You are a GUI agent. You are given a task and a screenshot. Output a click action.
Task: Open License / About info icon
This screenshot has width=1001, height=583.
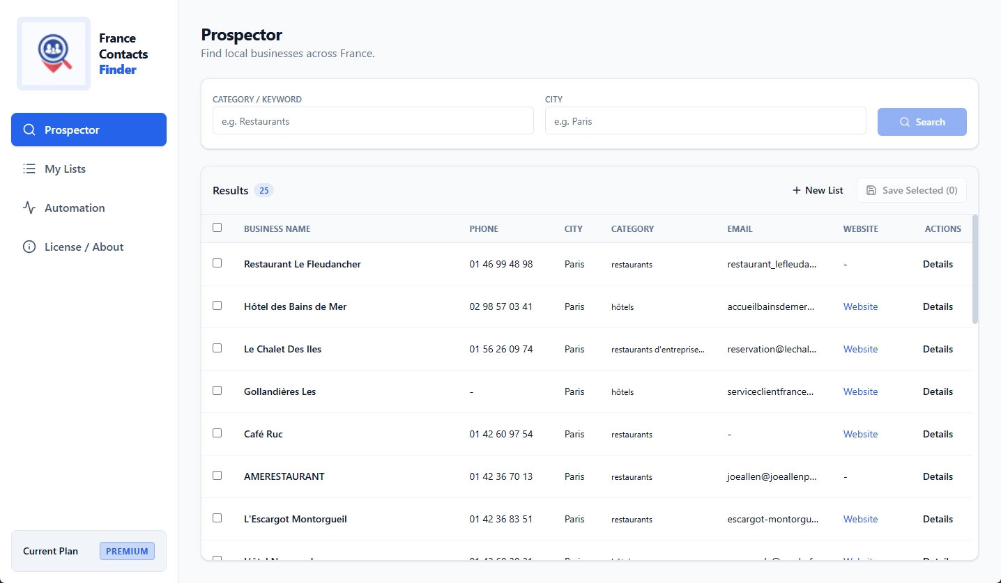pos(29,247)
